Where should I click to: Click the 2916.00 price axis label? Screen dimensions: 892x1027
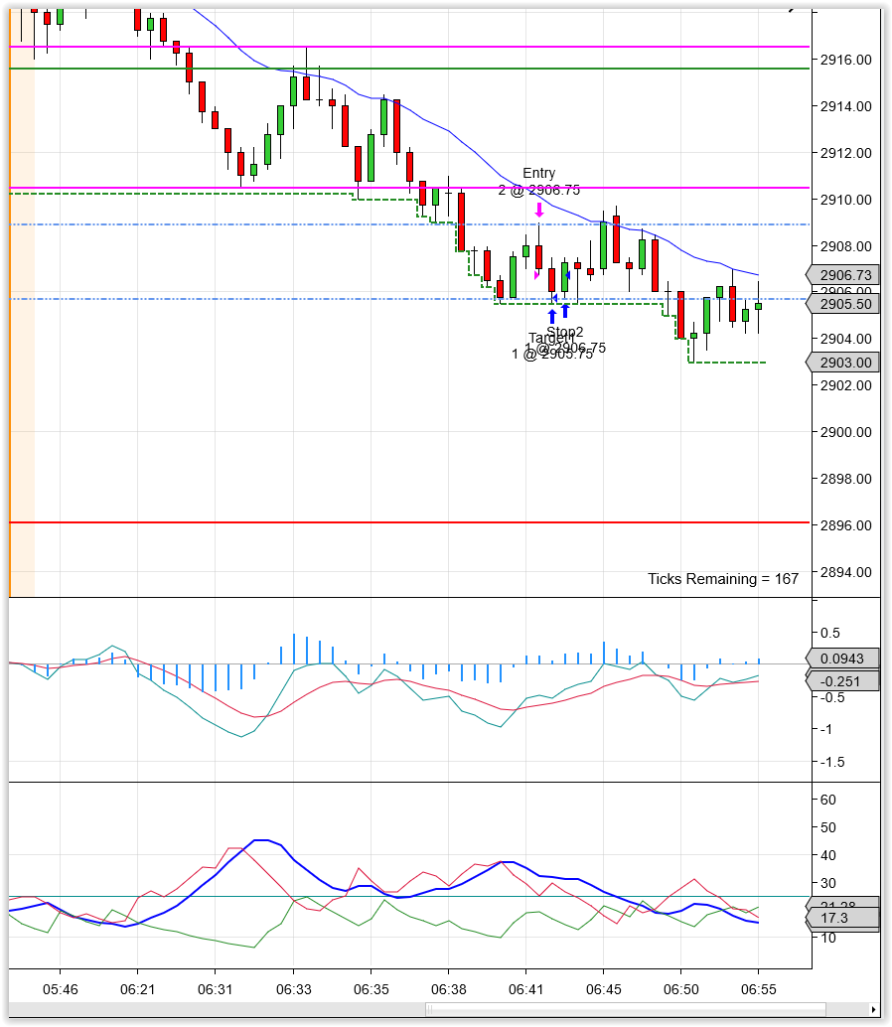846,60
